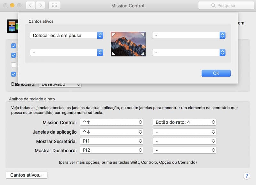Toggle the unchecked checkbox behind the dialog
256x185 pixels.
[x=13, y=65]
